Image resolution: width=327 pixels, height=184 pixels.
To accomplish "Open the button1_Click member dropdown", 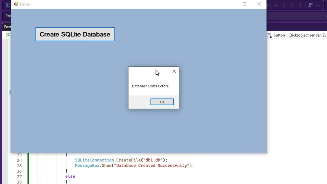I will (x=297, y=35).
